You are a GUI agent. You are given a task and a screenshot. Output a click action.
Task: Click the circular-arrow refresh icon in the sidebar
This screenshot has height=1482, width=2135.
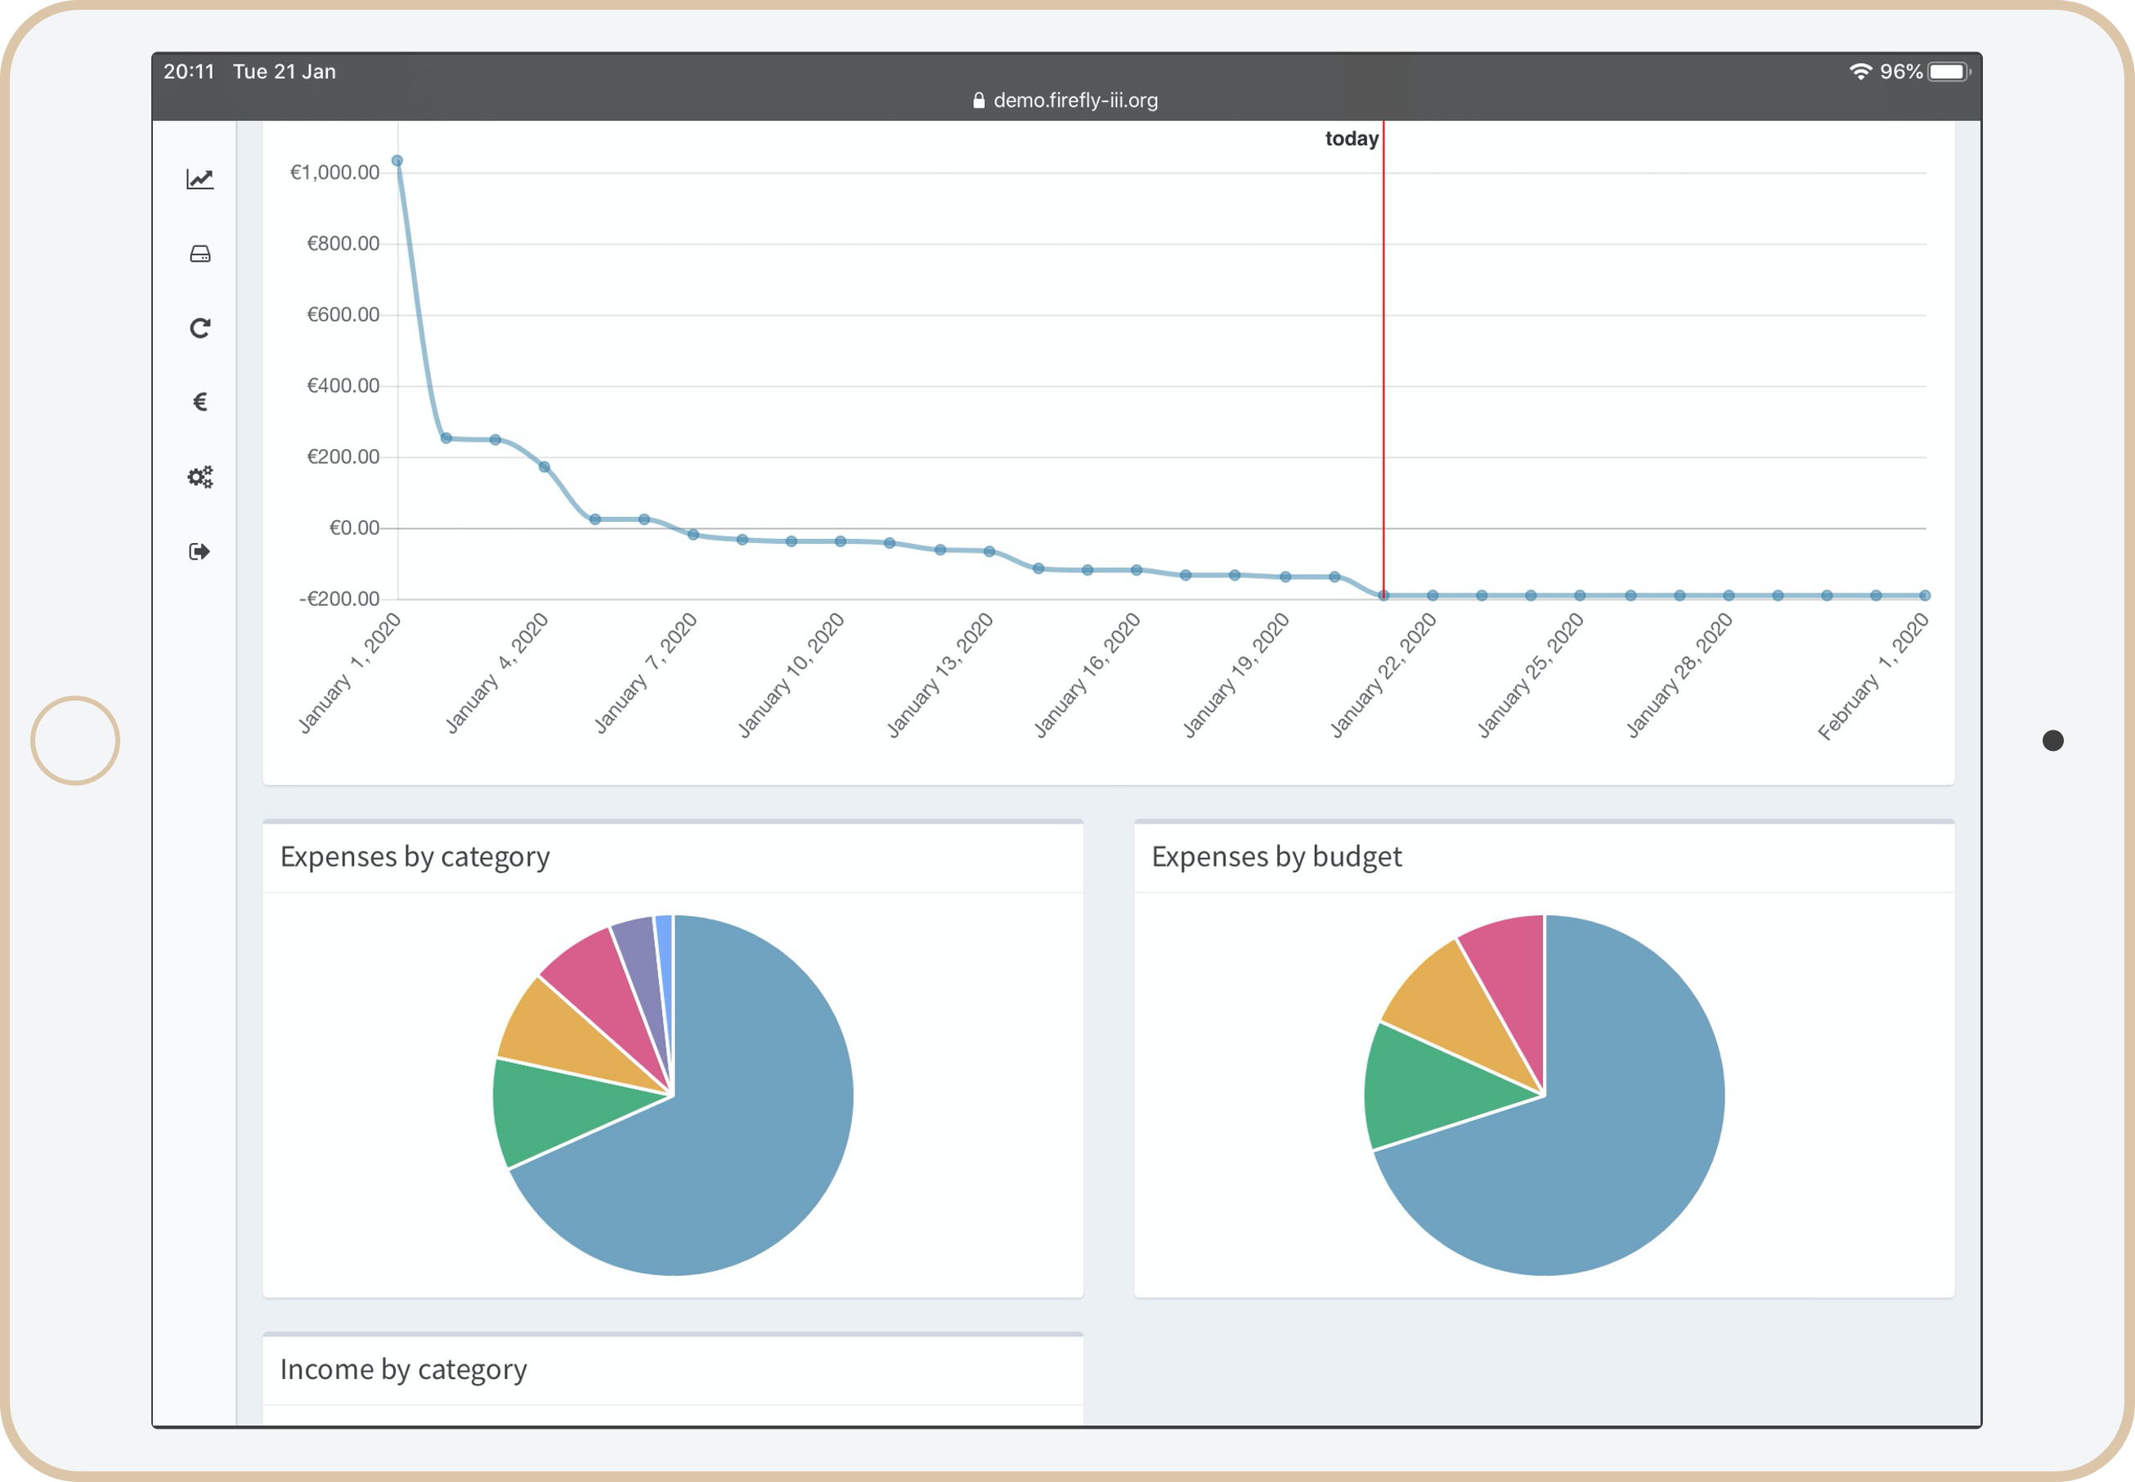[200, 328]
